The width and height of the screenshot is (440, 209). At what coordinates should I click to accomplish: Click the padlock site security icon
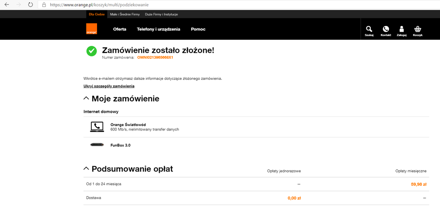coord(43,4)
